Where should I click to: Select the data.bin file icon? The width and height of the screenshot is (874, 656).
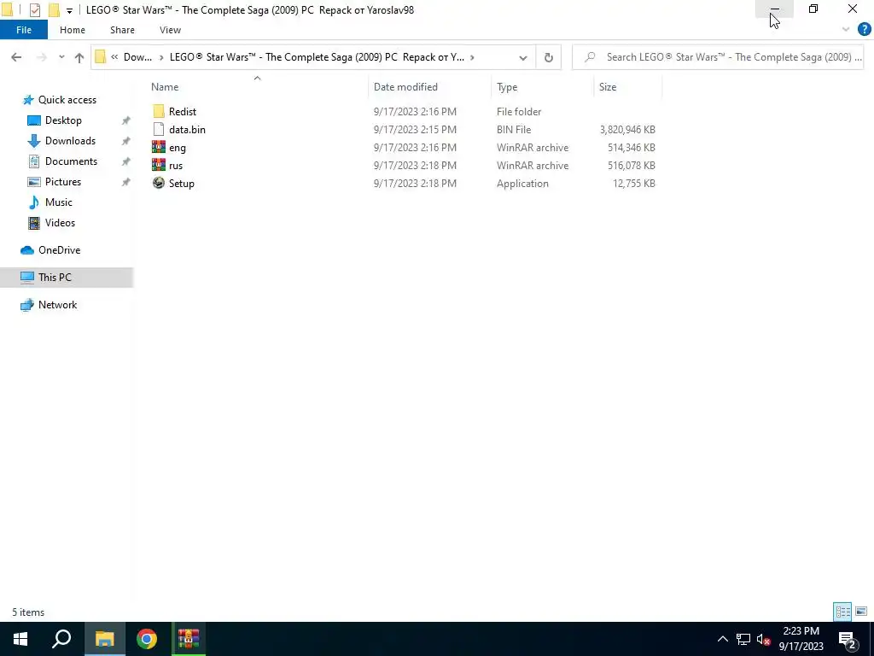click(159, 130)
